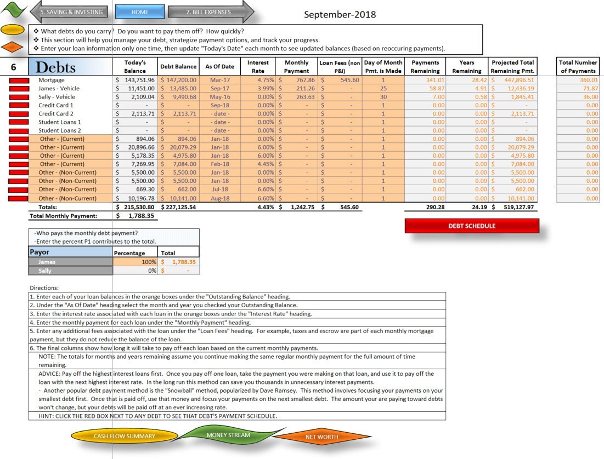This screenshot has height=459, width=604.
Task: Select Sally - Vehicle payment day 30
Action: pos(383,97)
